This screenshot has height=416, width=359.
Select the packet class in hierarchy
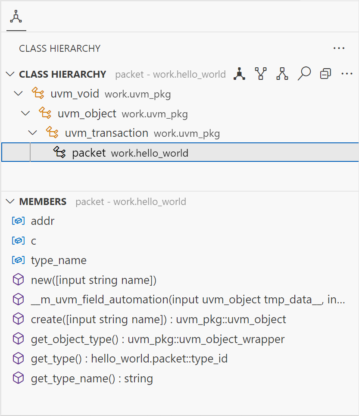click(89, 153)
